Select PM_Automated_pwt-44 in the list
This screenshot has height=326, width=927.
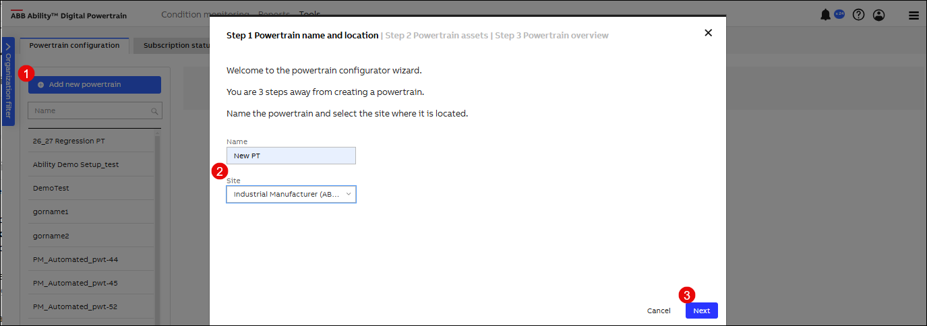pos(75,259)
